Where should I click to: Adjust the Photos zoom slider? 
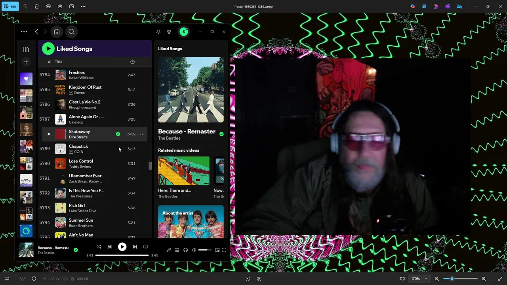[x=460, y=279]
